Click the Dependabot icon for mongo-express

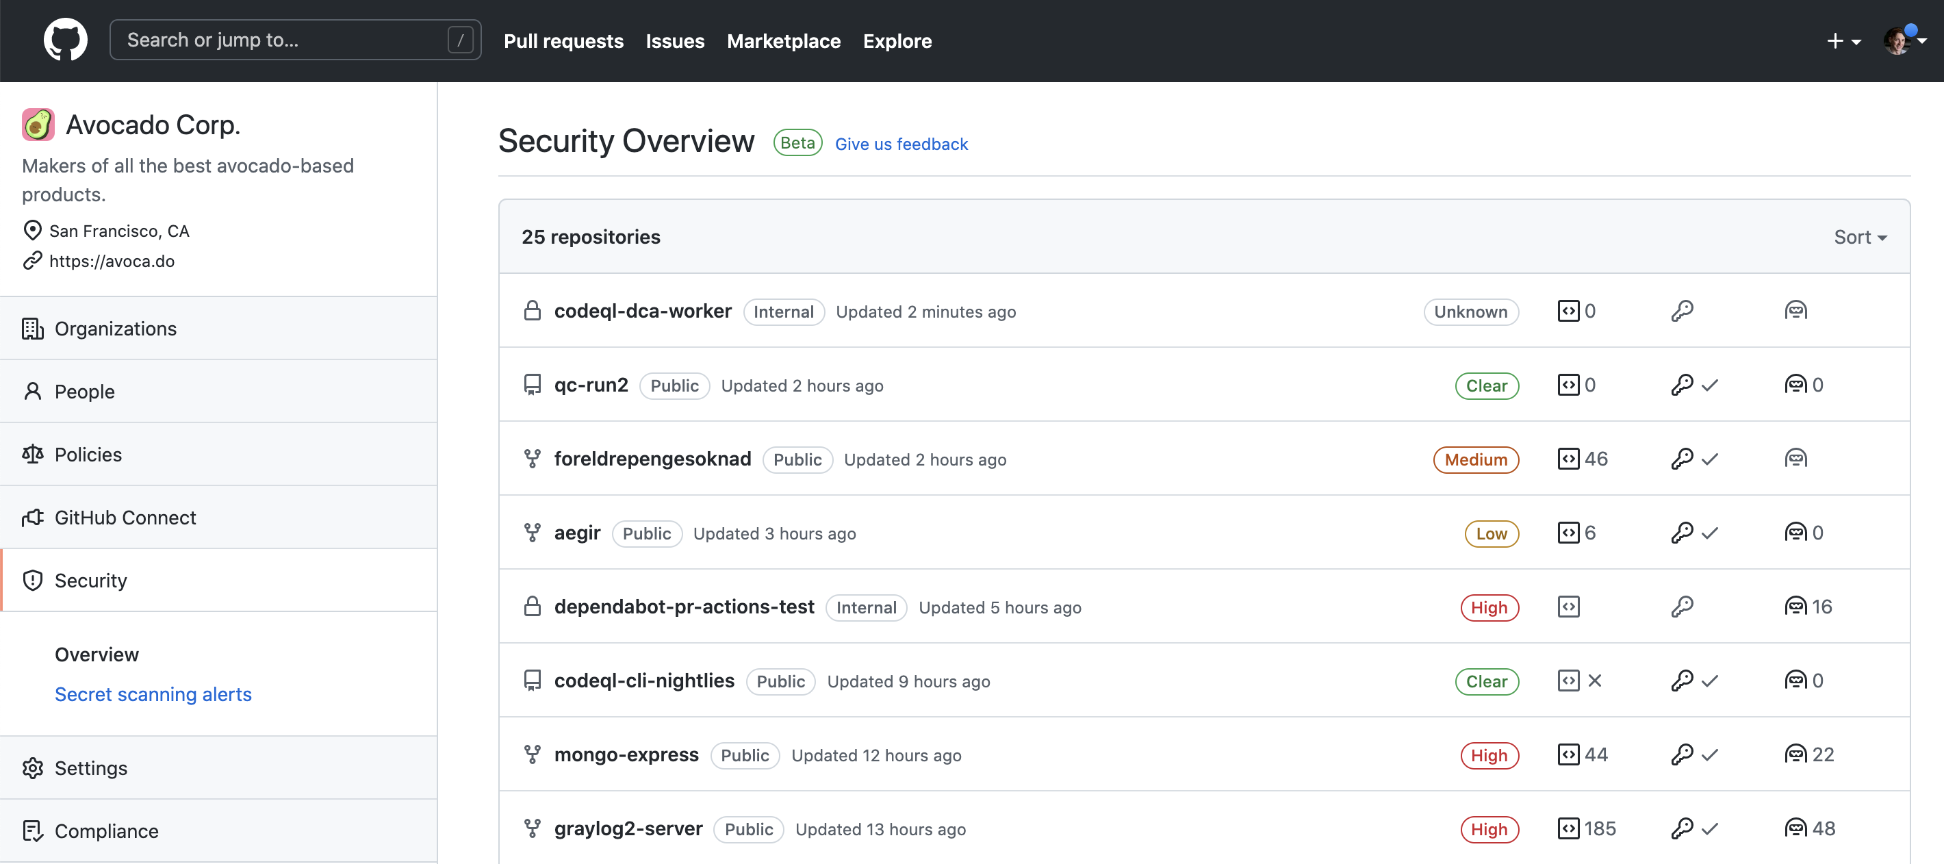pyautogui.click(x=1795, y=754)
